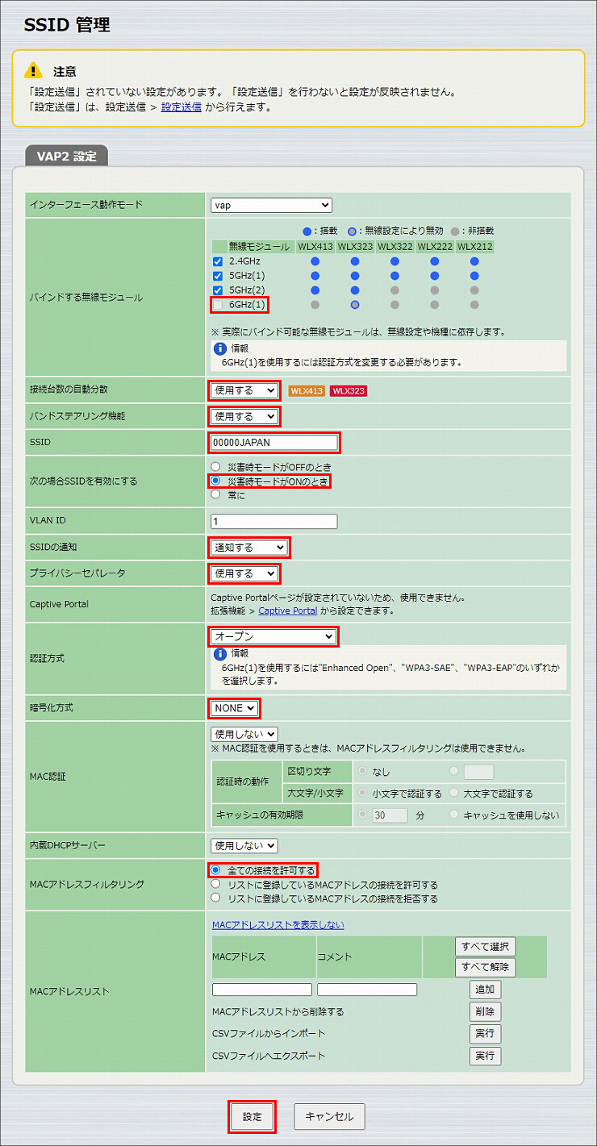Click the info icon in the 6GHz(1) note
Screen dimensions: 597x1146
(219, 348)
